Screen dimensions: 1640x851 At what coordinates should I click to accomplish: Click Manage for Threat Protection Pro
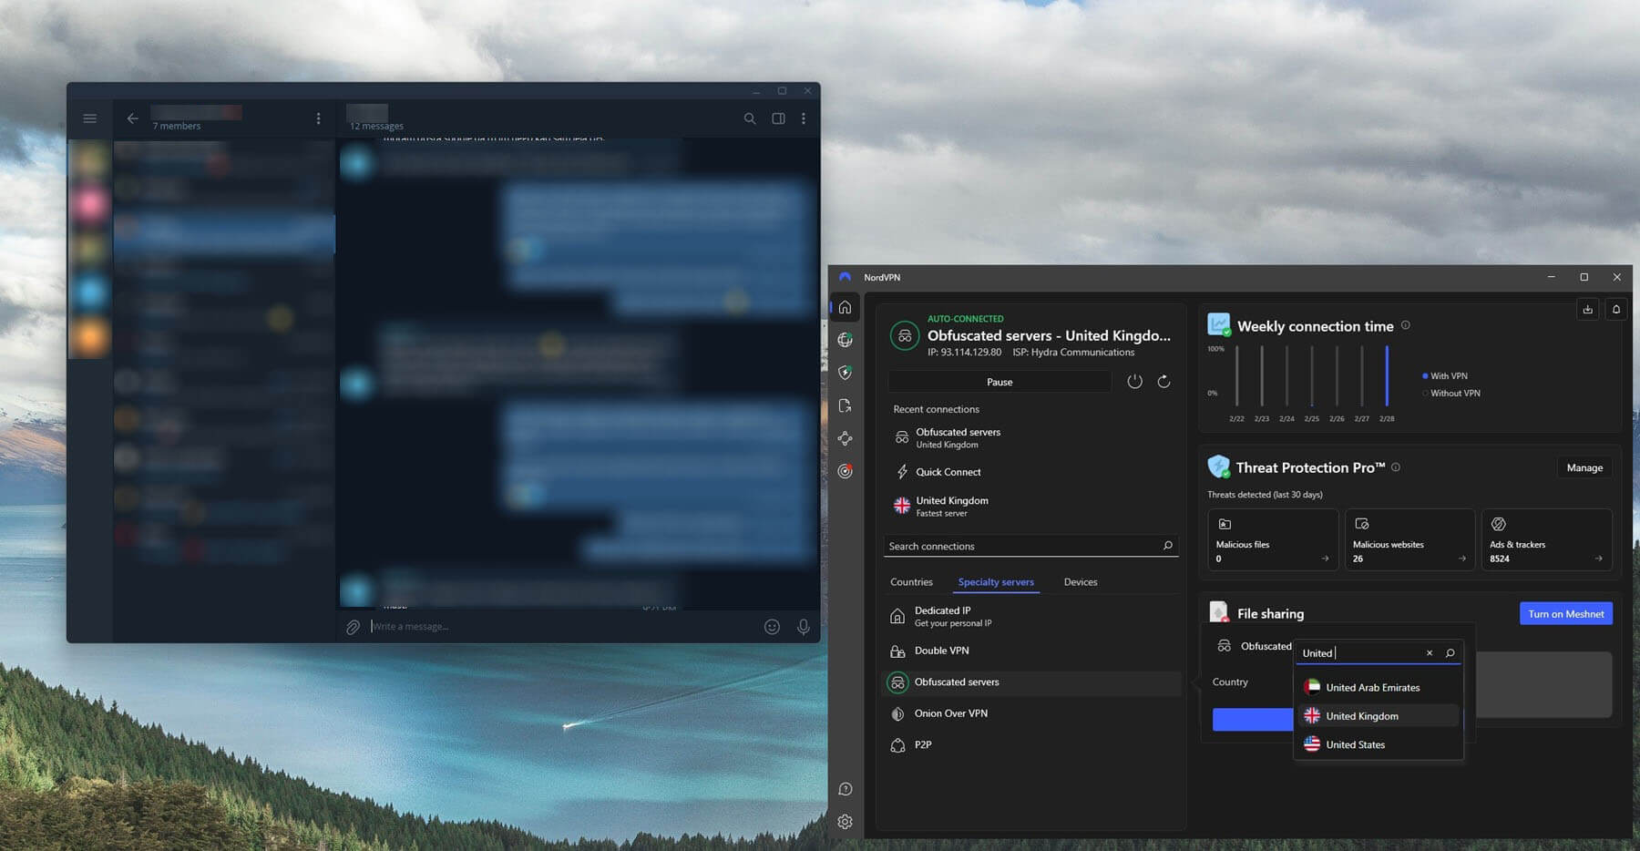(1584, 467)
